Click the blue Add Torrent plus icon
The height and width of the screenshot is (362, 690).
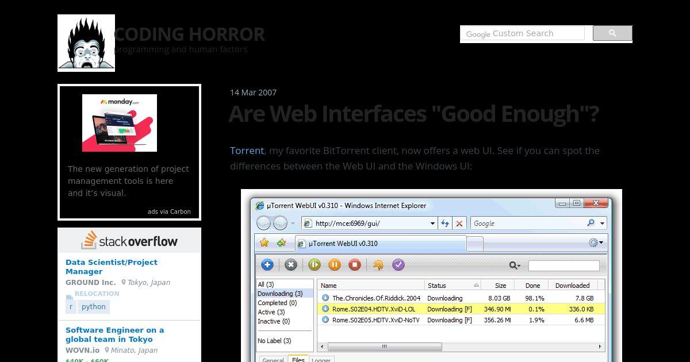[267, 264]
